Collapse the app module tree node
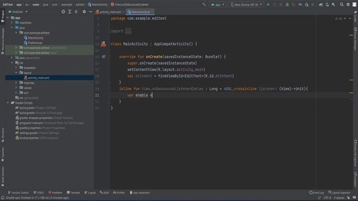The height and width of the screenshot is (201, 358). (x=8, y=18)
